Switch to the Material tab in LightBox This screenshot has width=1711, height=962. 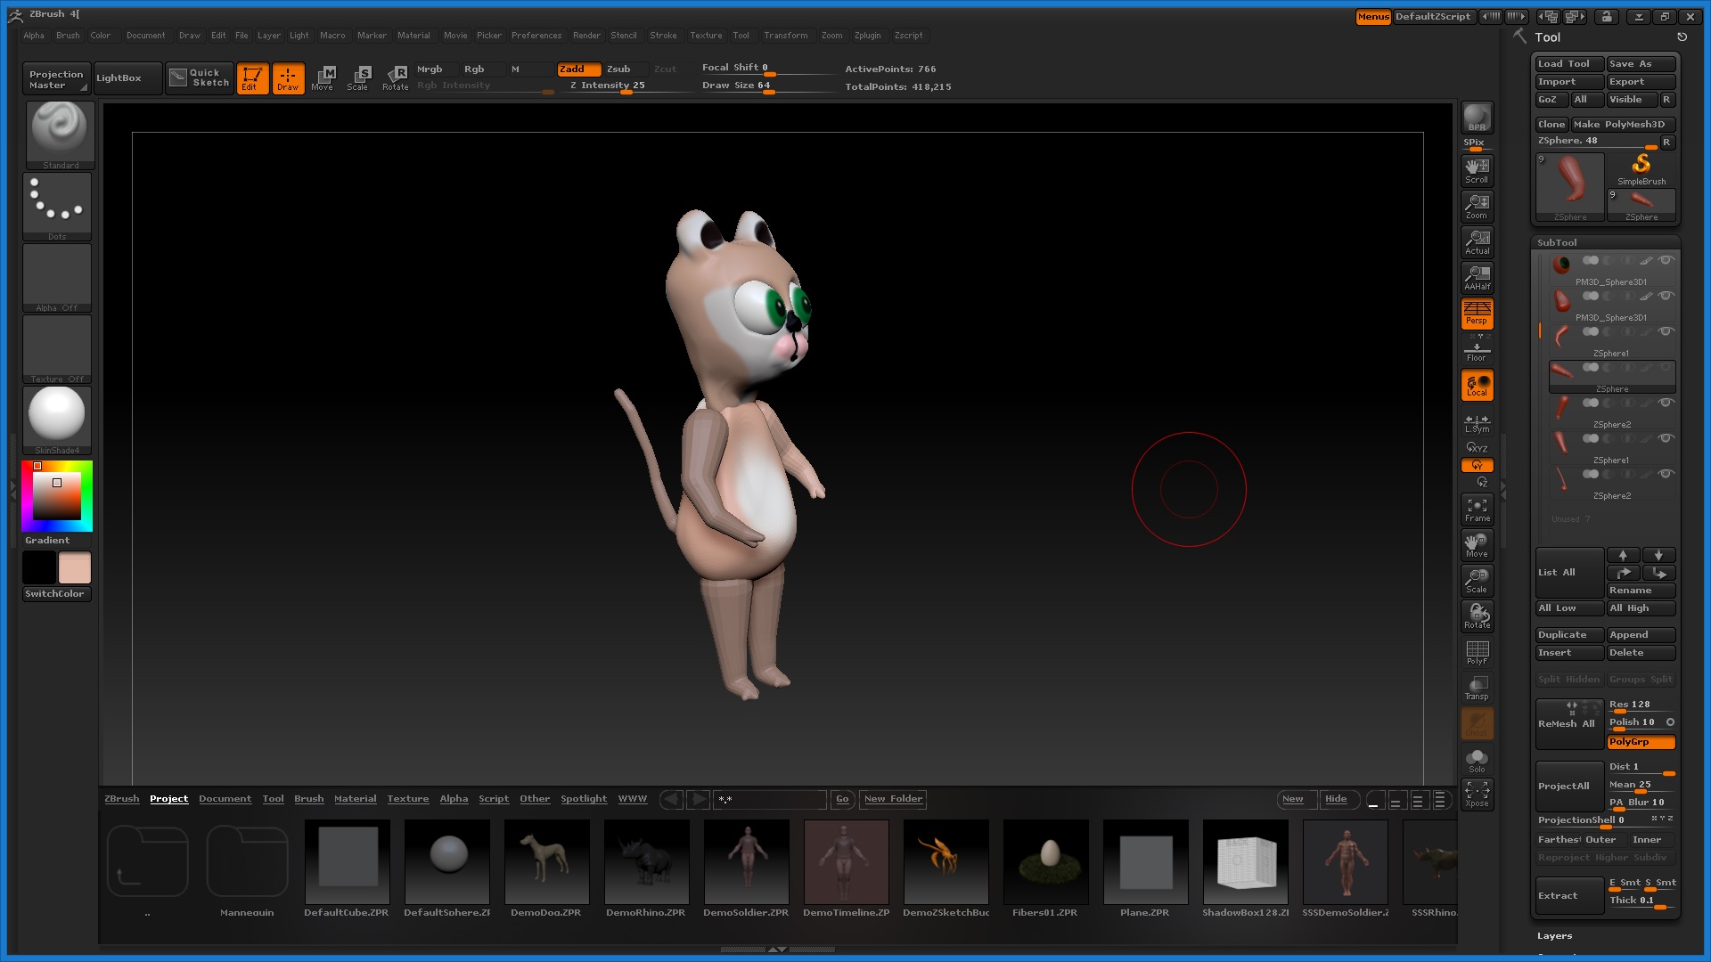pos(355,799)
